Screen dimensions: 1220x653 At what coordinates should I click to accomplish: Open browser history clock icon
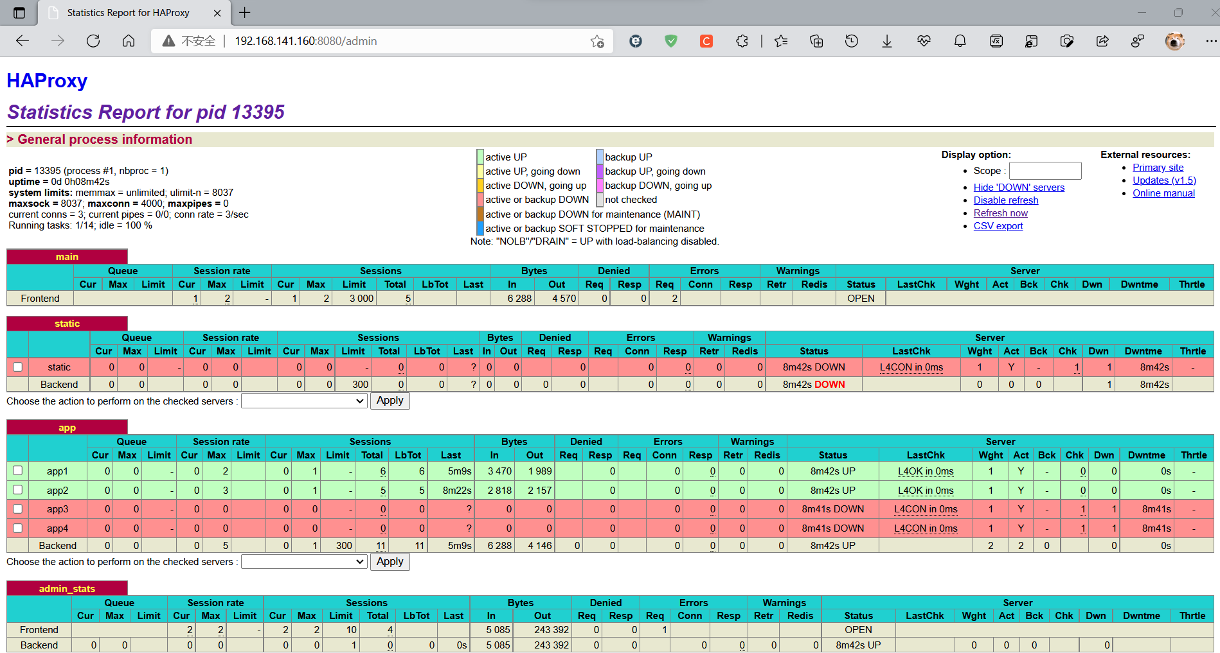(x=852, y=41)
